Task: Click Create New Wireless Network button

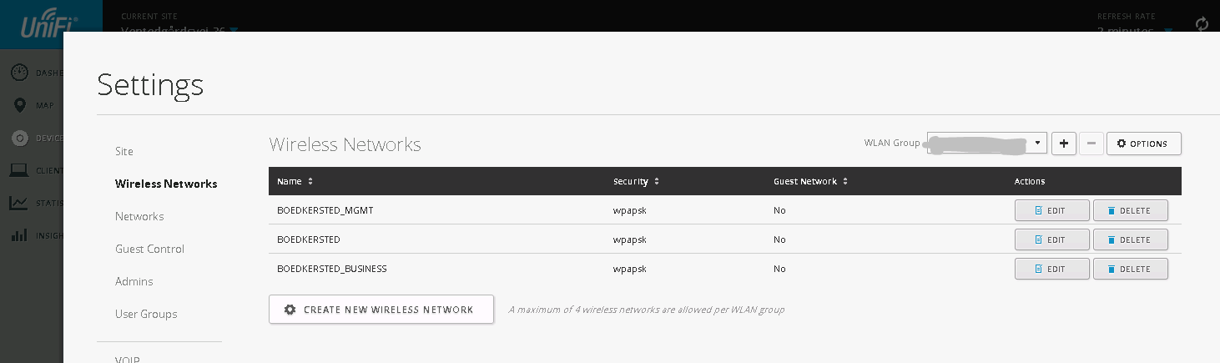Action: (381, 310)
